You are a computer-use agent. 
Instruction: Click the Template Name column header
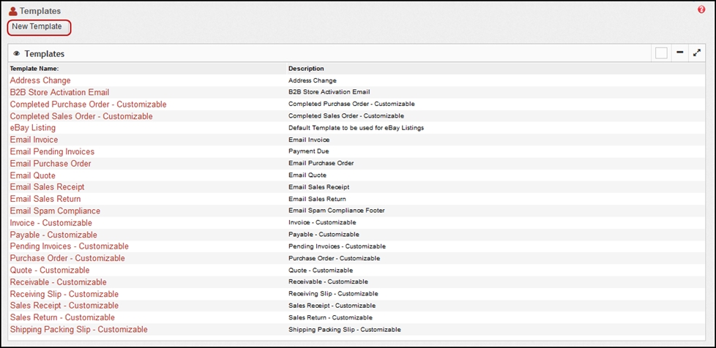(34, 69)
